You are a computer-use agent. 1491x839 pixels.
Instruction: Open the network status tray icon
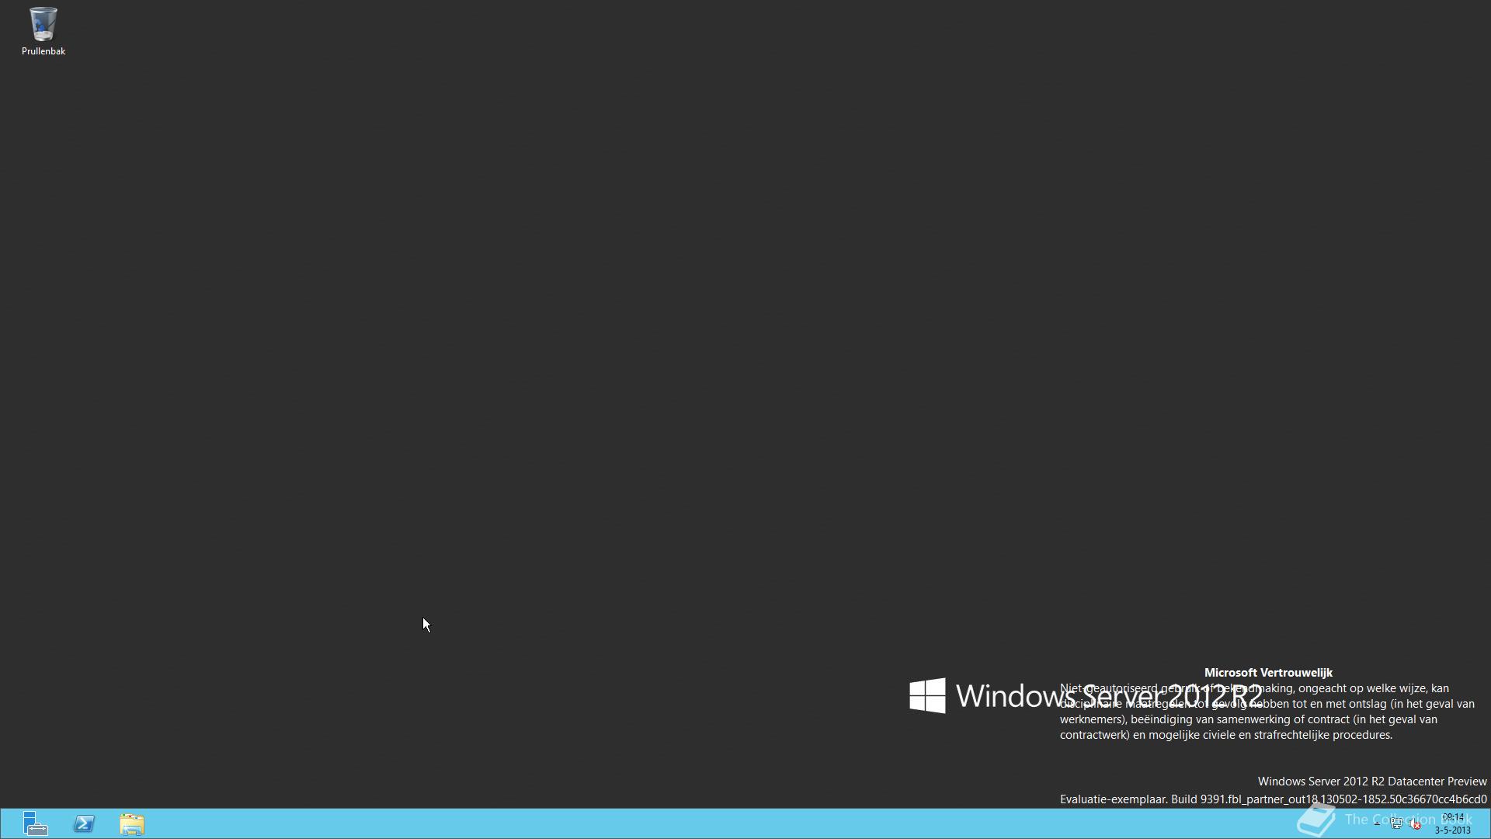[x=1396, y=824]
